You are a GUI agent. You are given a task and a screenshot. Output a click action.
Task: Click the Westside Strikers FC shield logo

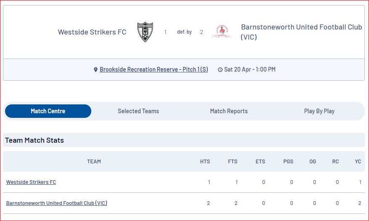tap(145, 32)
